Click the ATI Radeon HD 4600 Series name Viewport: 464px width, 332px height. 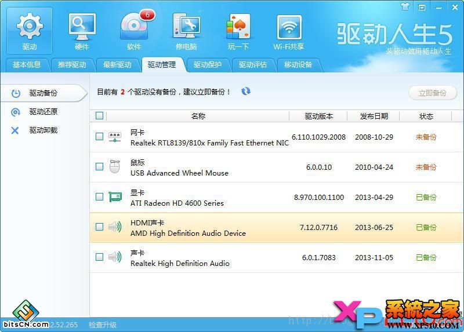(177, 203)
